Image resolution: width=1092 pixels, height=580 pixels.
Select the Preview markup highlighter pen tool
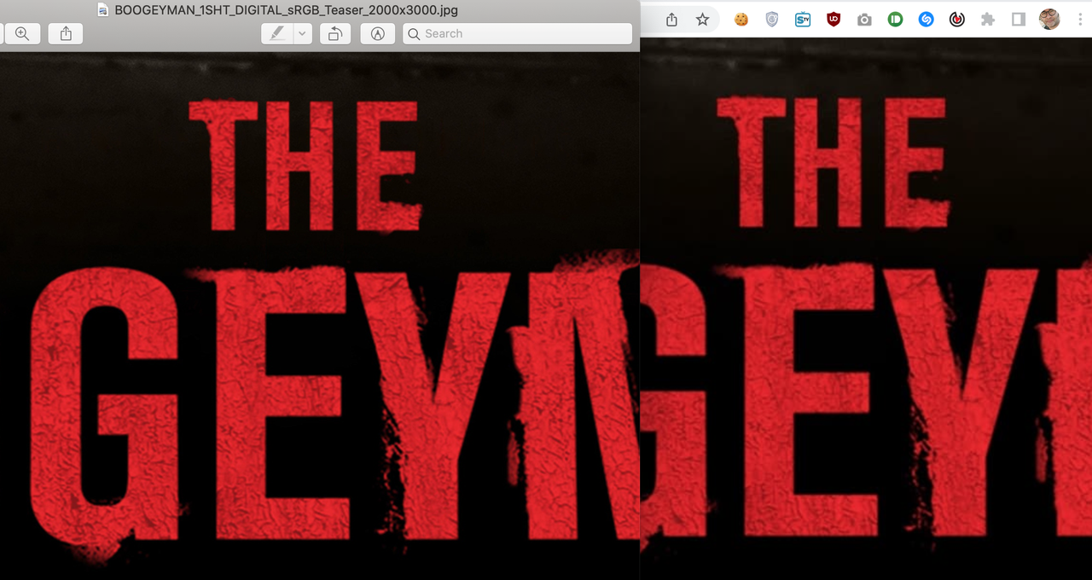(277, 33)
